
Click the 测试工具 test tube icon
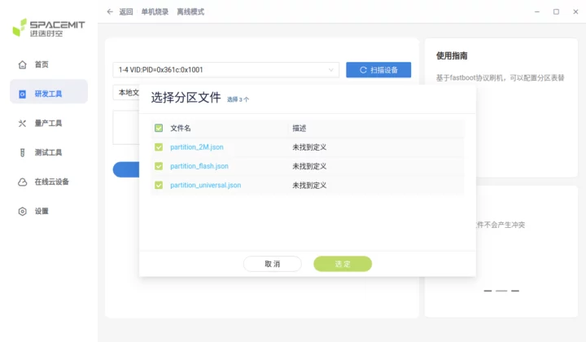(x=23, y=152)
